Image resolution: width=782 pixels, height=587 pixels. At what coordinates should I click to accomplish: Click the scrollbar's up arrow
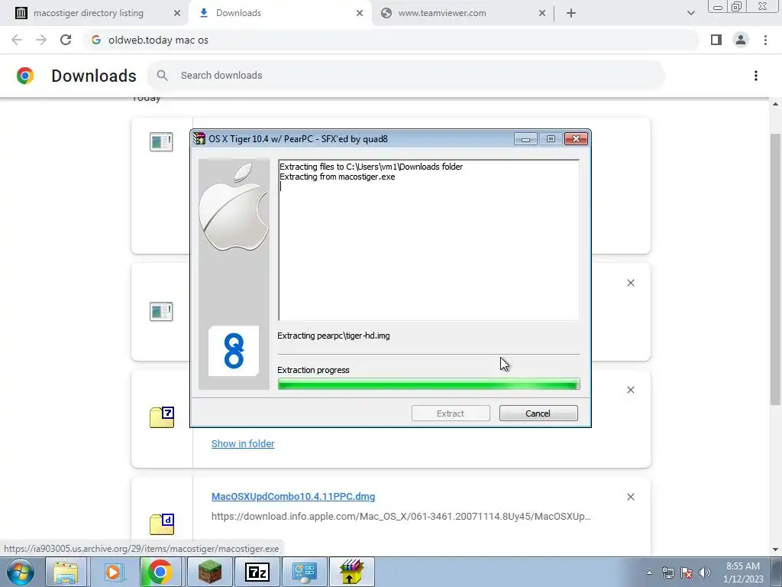pyautogui.click(x=775, y=104)
